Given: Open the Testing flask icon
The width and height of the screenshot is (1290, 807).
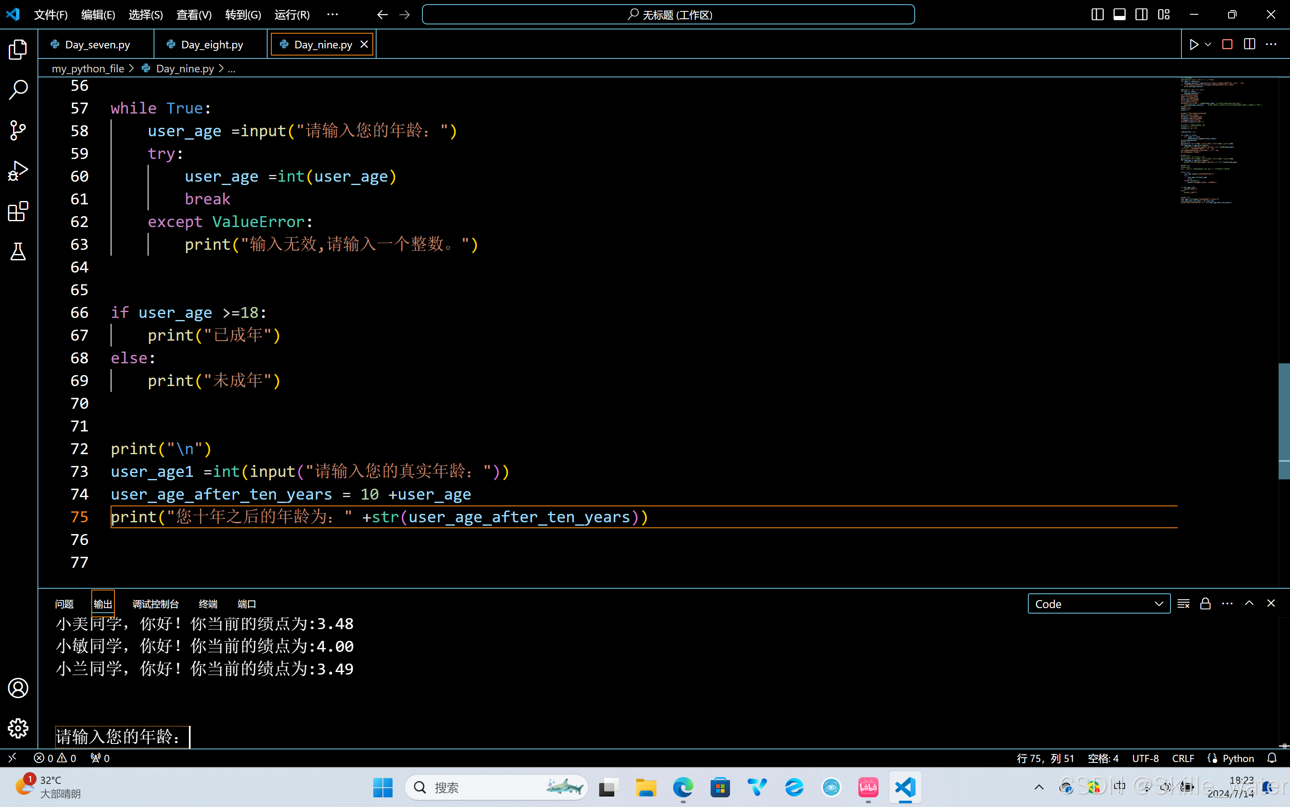Looking at the screenshot, I should coord(18,252).
